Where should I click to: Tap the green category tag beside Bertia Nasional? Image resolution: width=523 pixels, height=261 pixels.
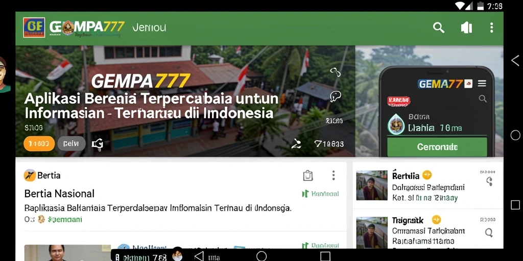320,194
